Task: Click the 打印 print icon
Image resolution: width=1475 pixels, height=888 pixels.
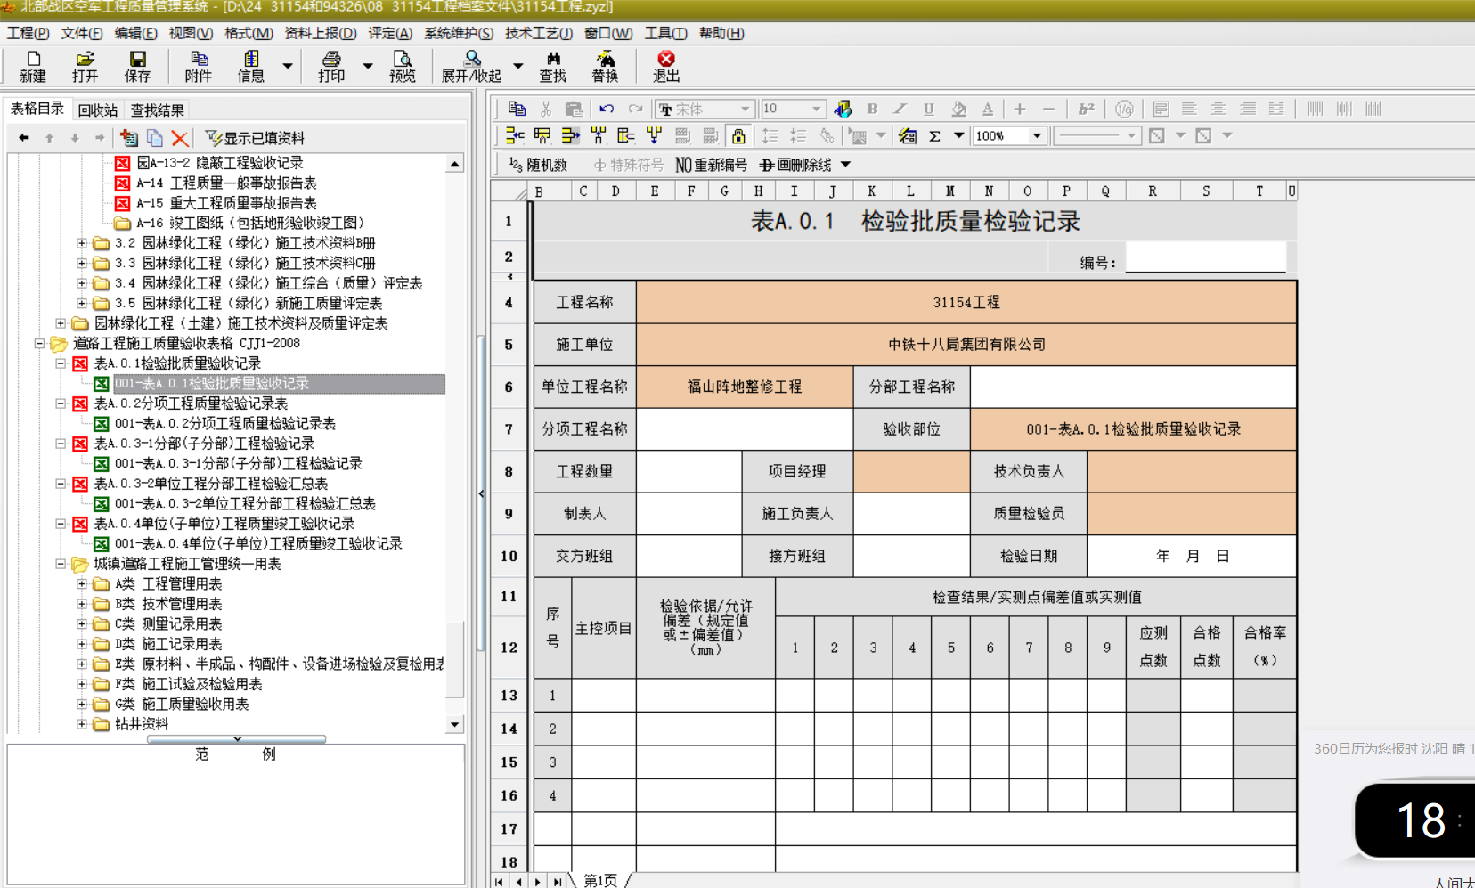Action: (x=331, y=66)
